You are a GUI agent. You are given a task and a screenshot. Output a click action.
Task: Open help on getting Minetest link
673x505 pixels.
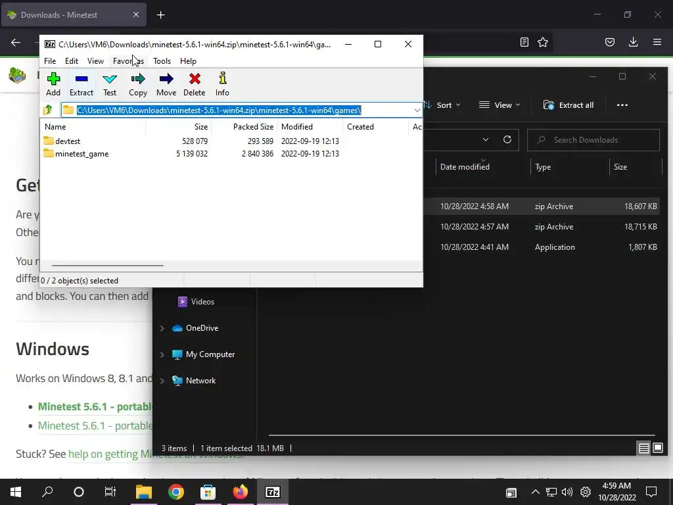click(156, 454)
